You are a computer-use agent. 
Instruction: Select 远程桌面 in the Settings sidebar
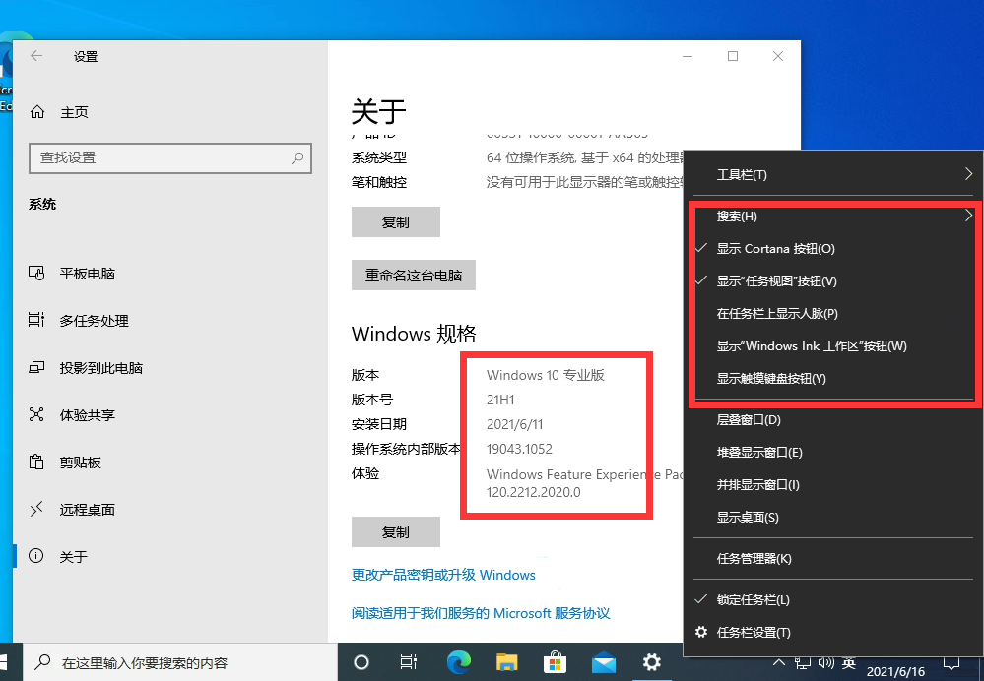coord(89,509)
